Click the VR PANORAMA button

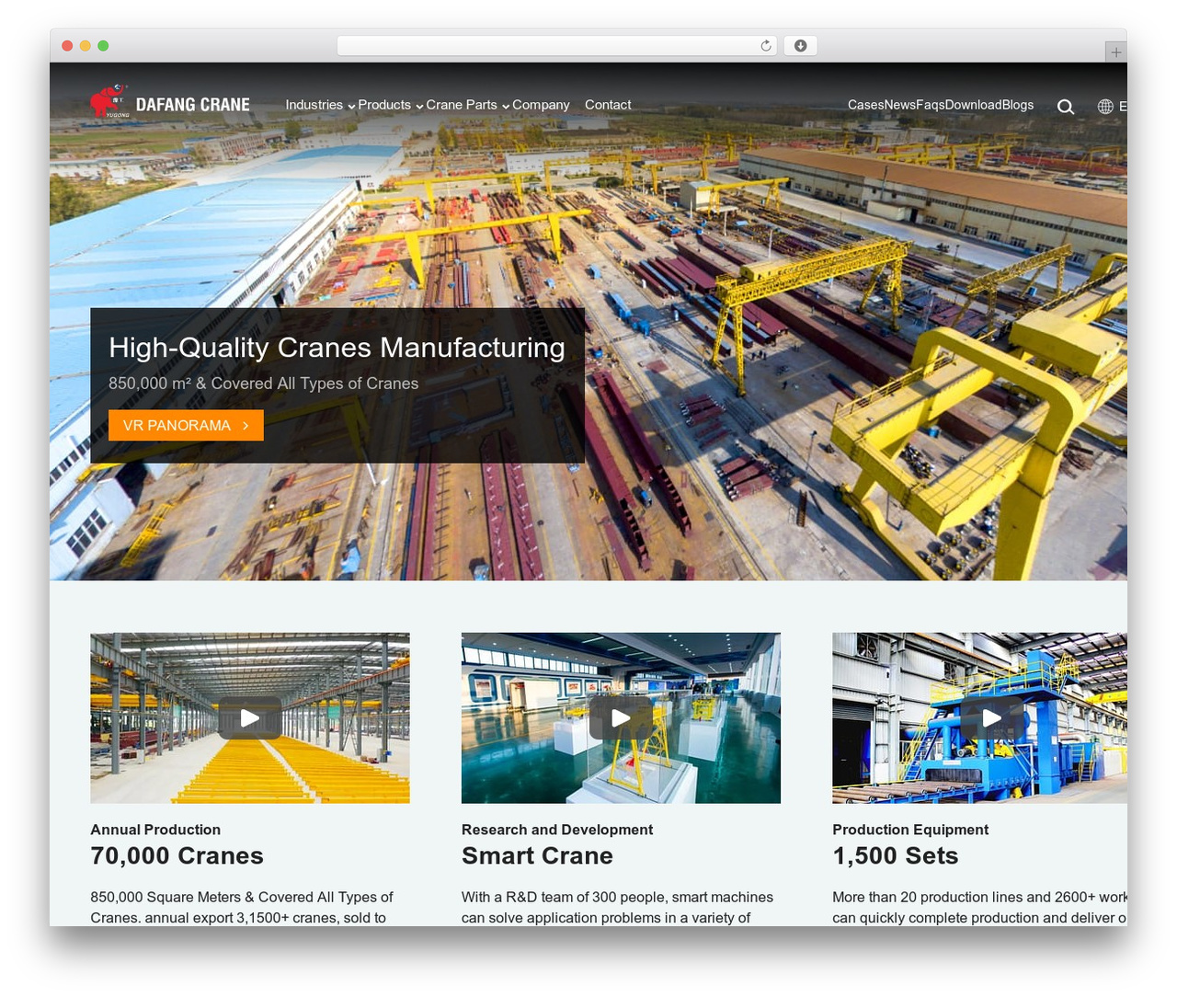tap(186, 425)
